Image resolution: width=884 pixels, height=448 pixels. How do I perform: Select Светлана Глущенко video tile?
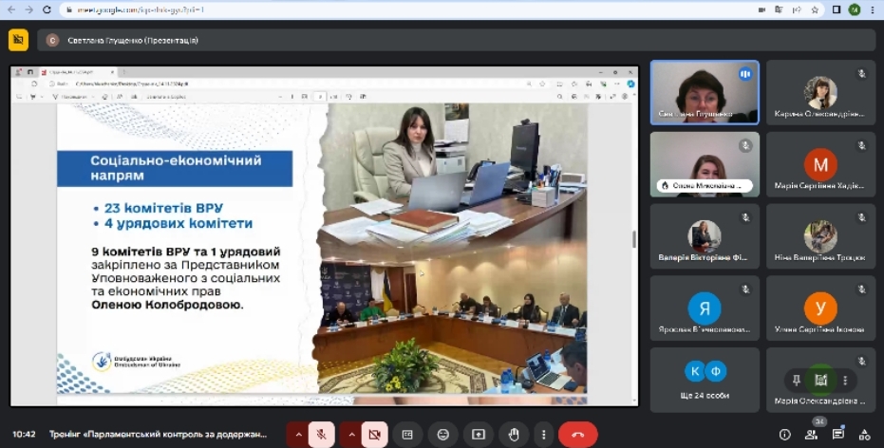click(705, 92)
